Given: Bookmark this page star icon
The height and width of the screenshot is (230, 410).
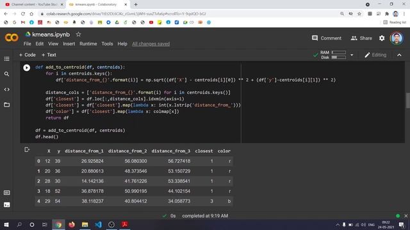Looking at the screenshot, I should point(359,13).
